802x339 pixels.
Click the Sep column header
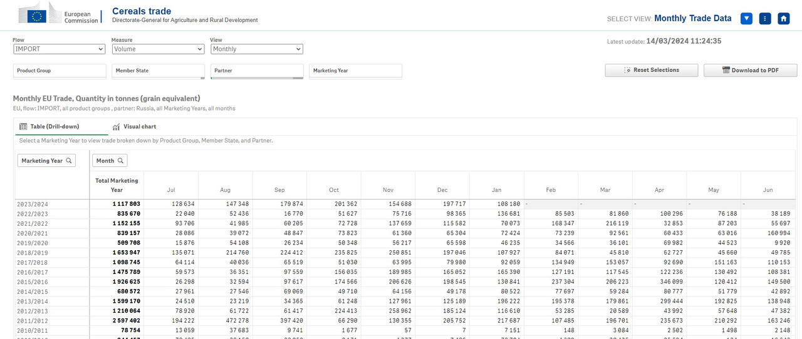pyautogui.click(x=279, y=190)
